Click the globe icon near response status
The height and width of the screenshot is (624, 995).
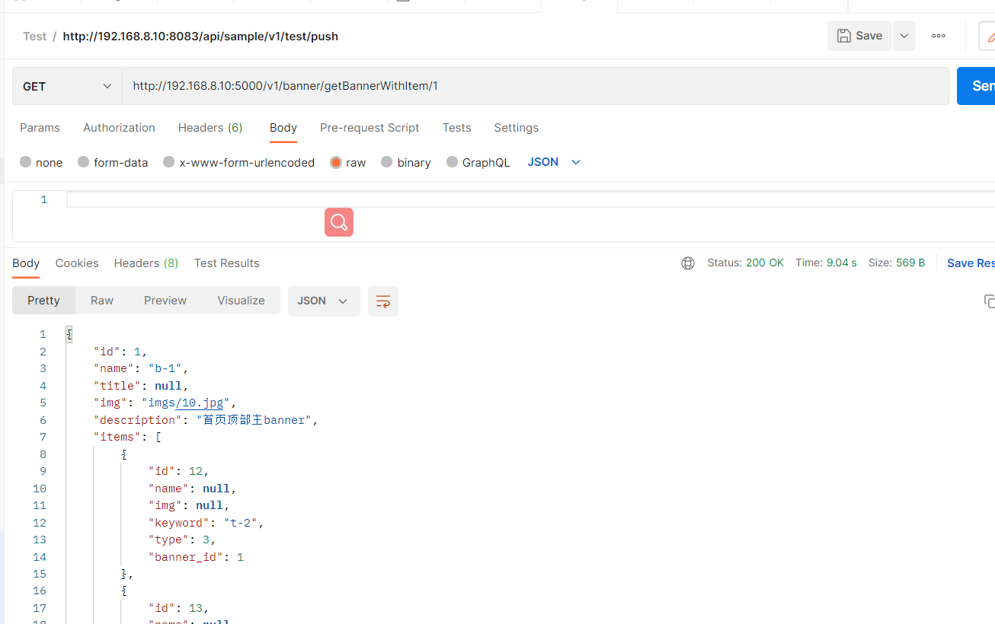tap(688, 263)
